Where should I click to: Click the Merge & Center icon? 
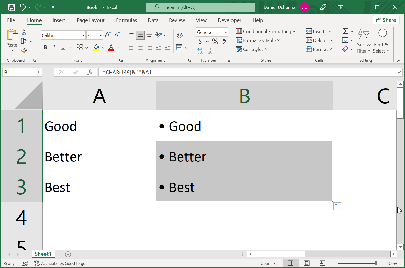[x=179, y=48]
